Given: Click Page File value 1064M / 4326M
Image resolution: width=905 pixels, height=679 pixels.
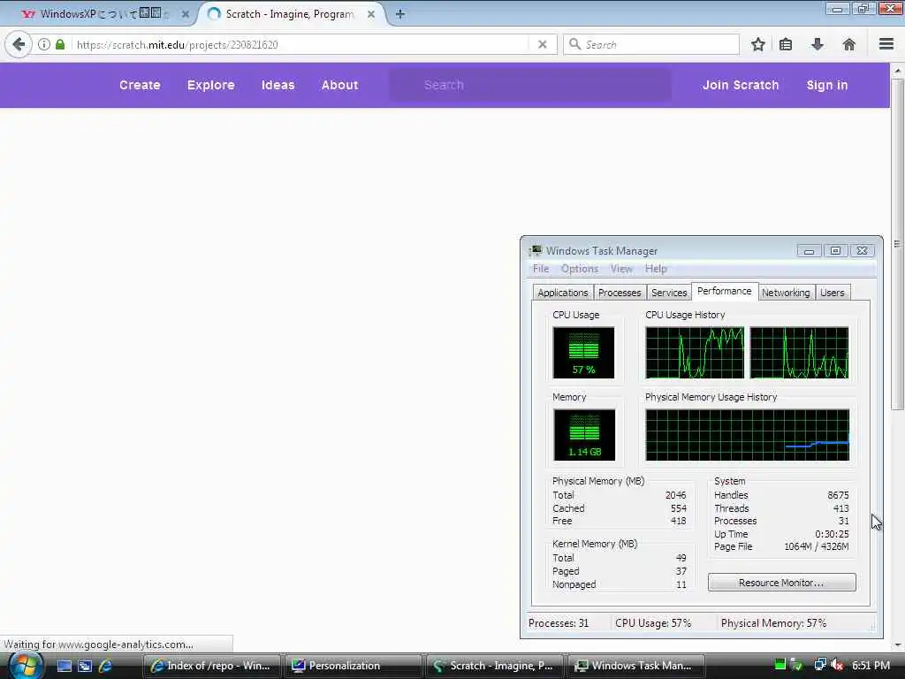Looking at the screenshot, I should (x=816, y=546).
